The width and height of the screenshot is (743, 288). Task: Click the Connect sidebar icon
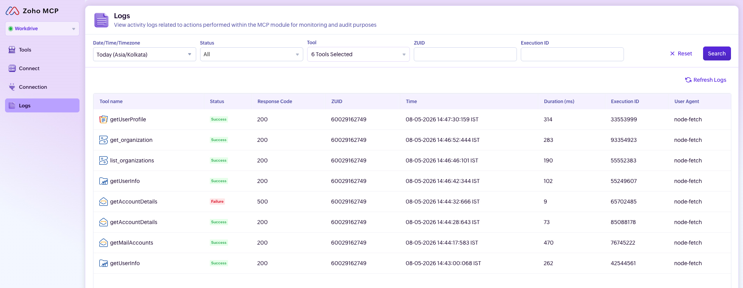pos(12,68)
